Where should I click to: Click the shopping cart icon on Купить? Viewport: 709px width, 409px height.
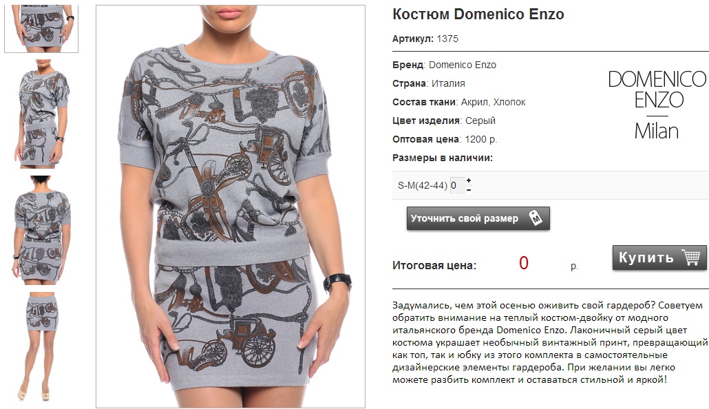point(691,258)
